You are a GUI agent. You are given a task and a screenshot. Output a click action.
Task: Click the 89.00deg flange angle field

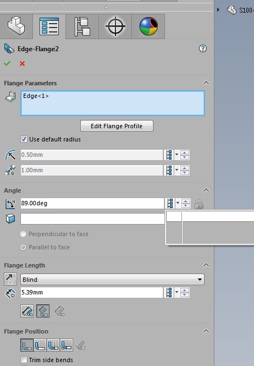[x=92, y=203]
